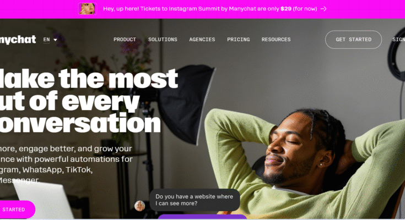Click the caret arrow beside EN

pyautogui.click(x=55, y=40)
